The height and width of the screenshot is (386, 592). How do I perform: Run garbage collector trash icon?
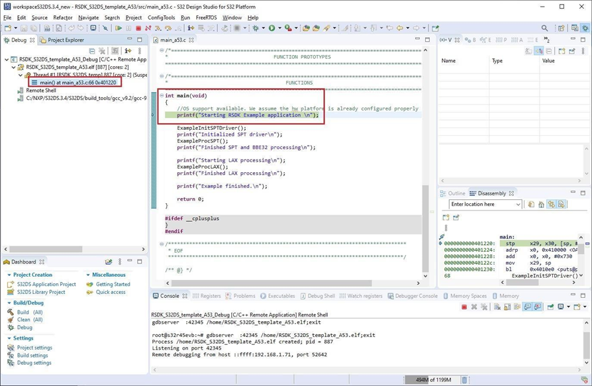click(464, 380)
